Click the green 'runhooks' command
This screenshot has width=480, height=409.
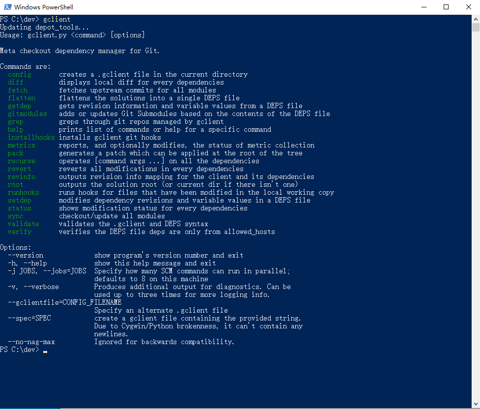pos(24,193)
